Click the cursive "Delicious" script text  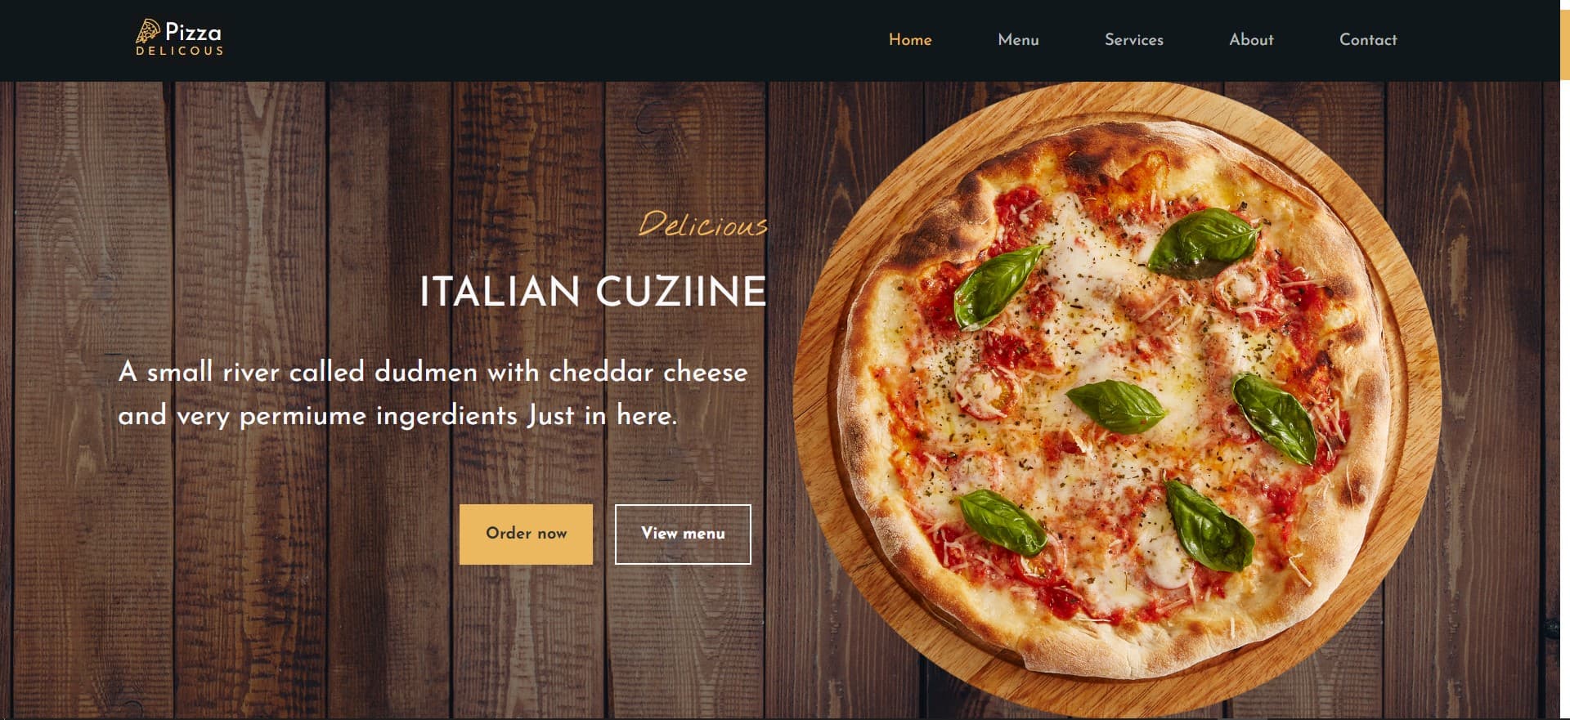(702, 224)
